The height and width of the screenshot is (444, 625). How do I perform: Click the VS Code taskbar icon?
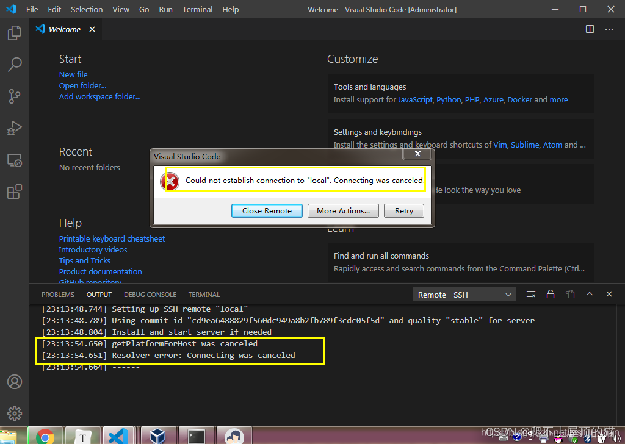(118, 437)
